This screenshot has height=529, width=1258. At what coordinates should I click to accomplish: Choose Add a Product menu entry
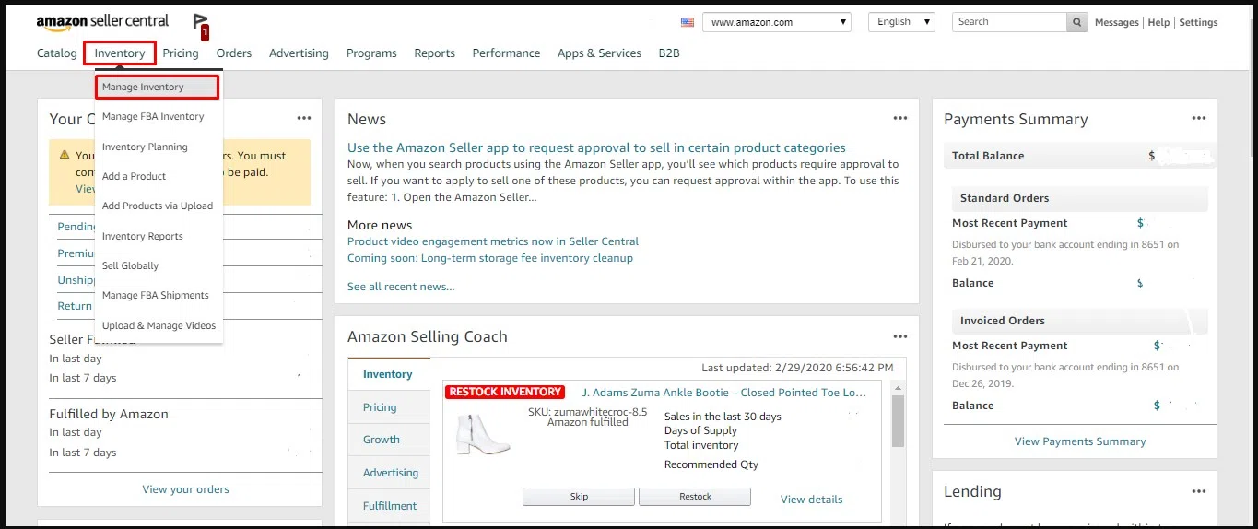135,176
